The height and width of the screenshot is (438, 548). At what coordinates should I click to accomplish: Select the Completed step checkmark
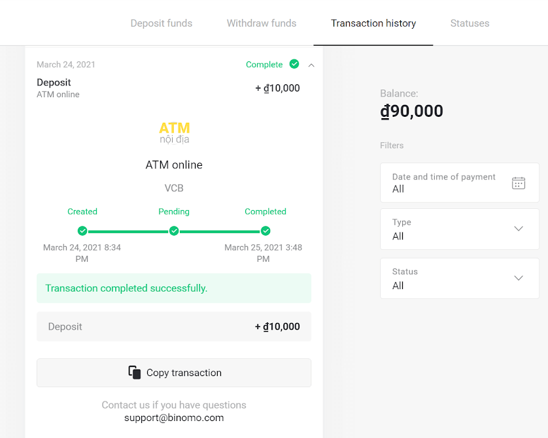tap(265, 231)
